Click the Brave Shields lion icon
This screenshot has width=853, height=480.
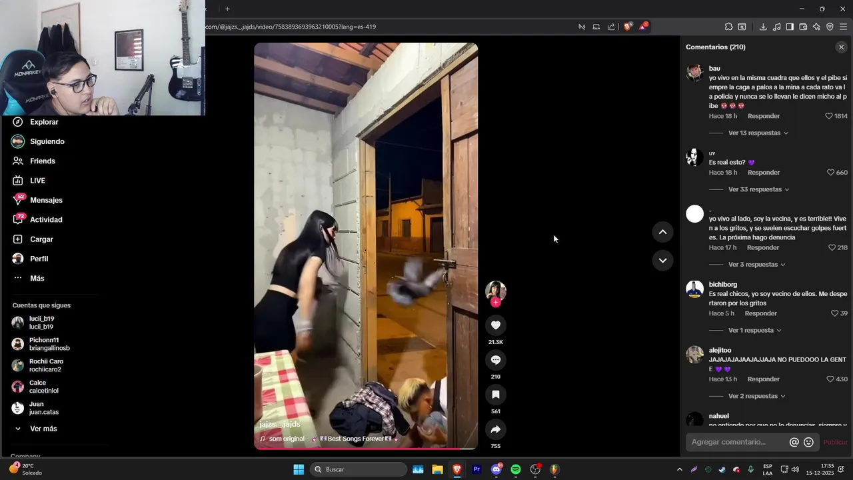pos(627,27)
